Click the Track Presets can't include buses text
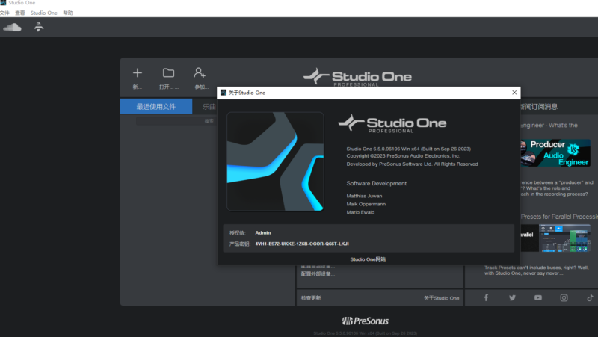This screenshot has width=598, height=337. coord(537,270)
